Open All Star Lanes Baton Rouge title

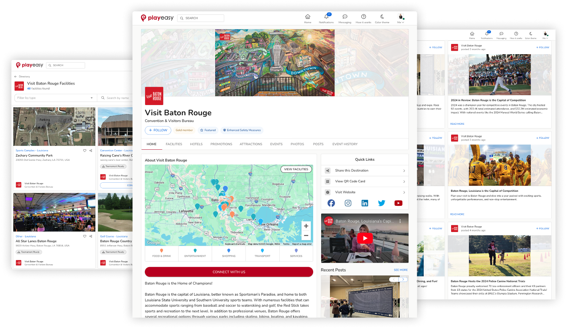click(x=36, y=241)
